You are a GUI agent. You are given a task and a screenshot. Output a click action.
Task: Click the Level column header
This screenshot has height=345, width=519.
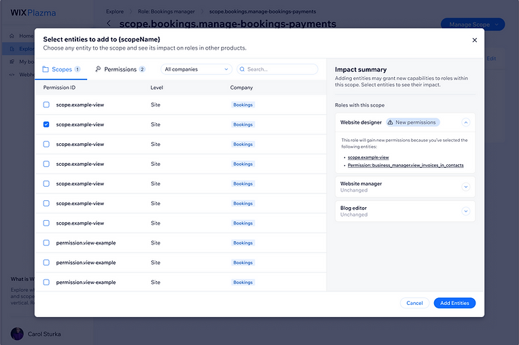(x=156, y=88)
